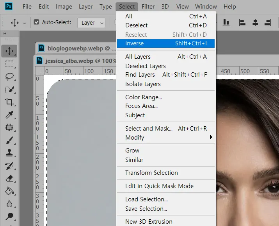Select the Paint Bucket tool
Screen dimensions: 279x226
pos(9,191)
